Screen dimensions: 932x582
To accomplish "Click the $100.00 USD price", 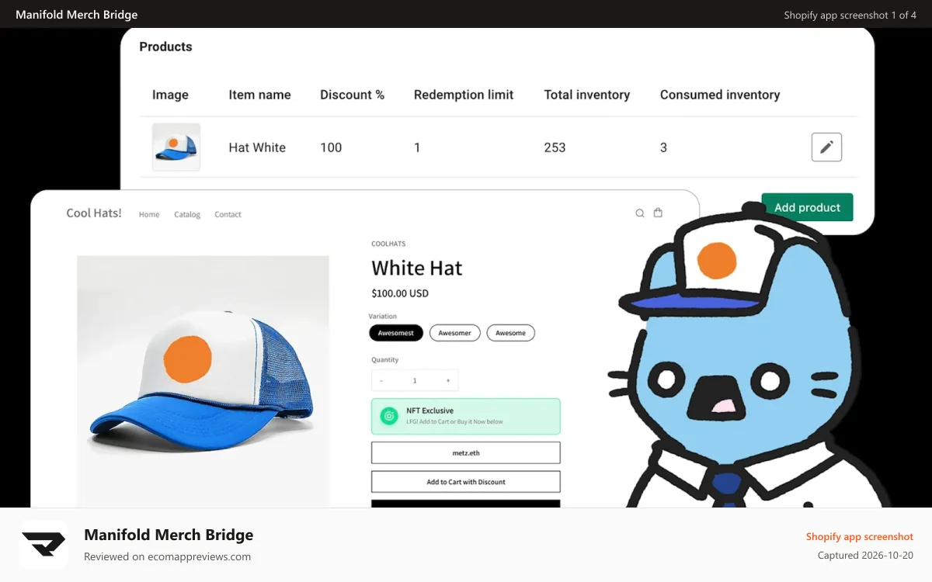I will (400, 293).
